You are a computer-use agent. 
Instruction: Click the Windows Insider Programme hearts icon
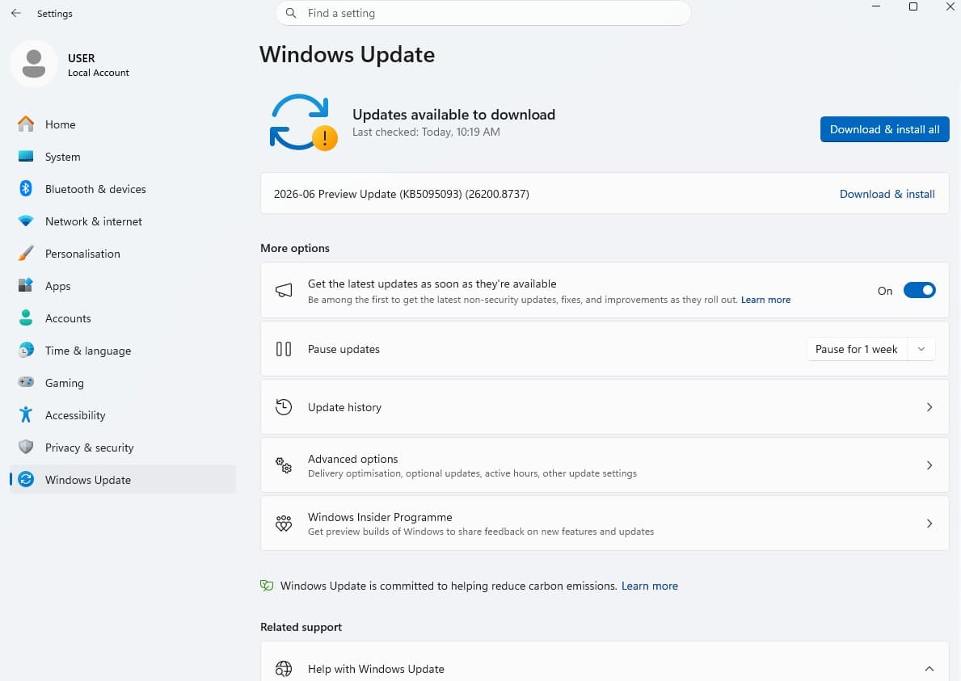coord(283,523)
